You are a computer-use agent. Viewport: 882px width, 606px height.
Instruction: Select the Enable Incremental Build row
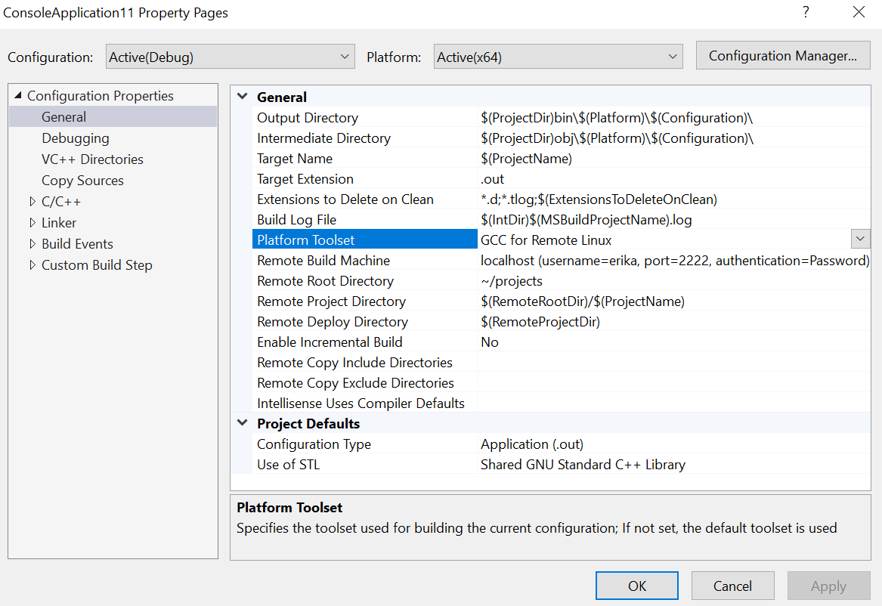(330, 342)
